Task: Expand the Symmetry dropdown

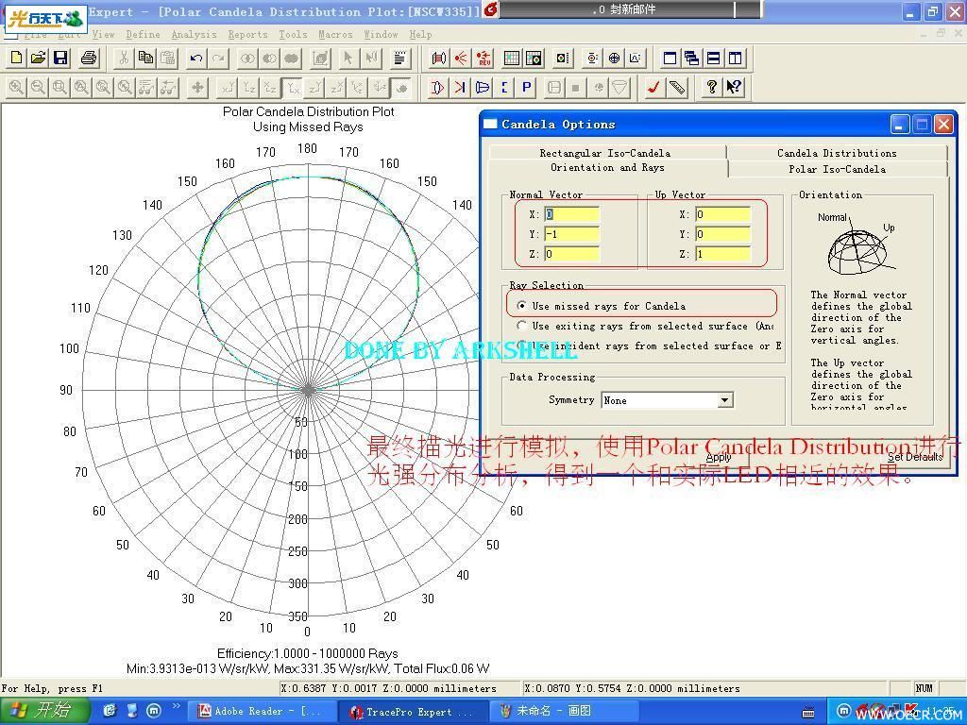Action: [724, 400]
